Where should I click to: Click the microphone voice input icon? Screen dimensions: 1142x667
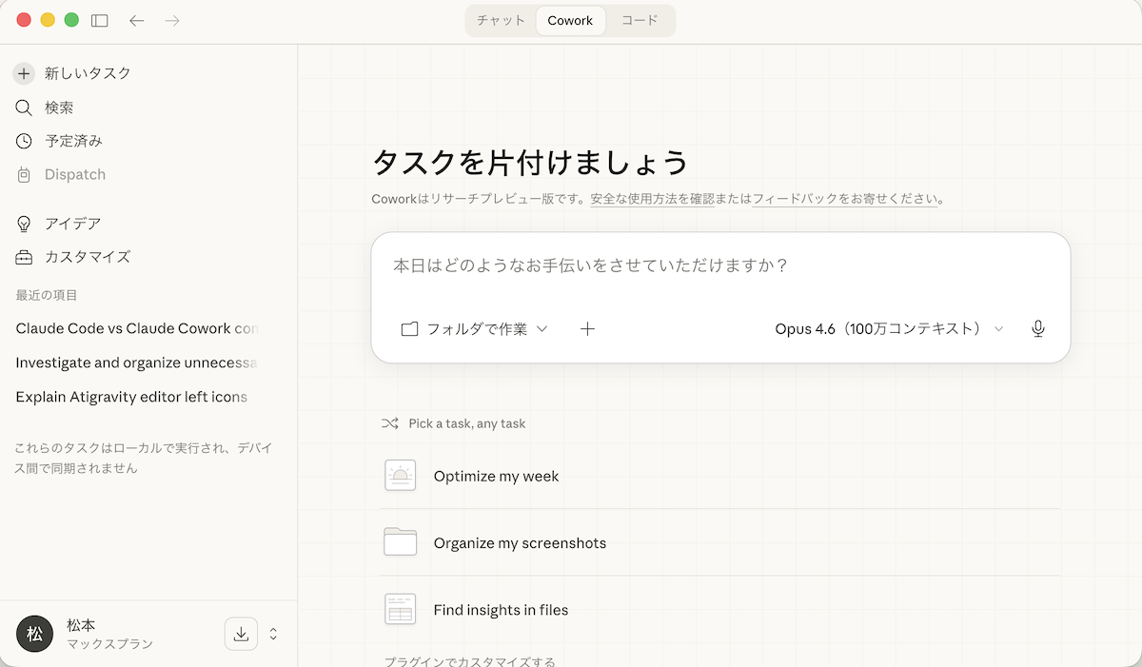point(1037,329)
